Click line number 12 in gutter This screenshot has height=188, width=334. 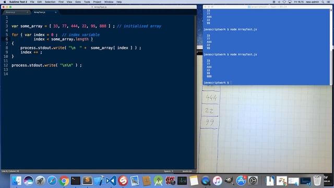pyautogui.click(x=6, y=65)
